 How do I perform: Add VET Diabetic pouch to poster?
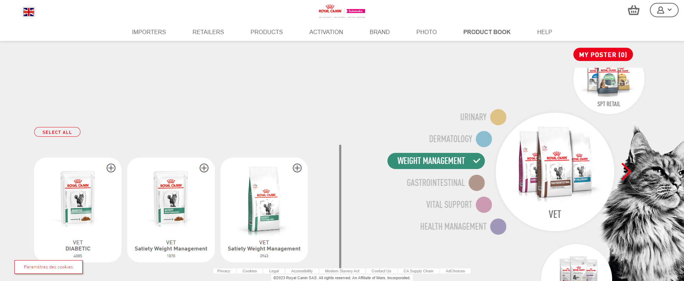pyautogui.click(x=111, y=168)
